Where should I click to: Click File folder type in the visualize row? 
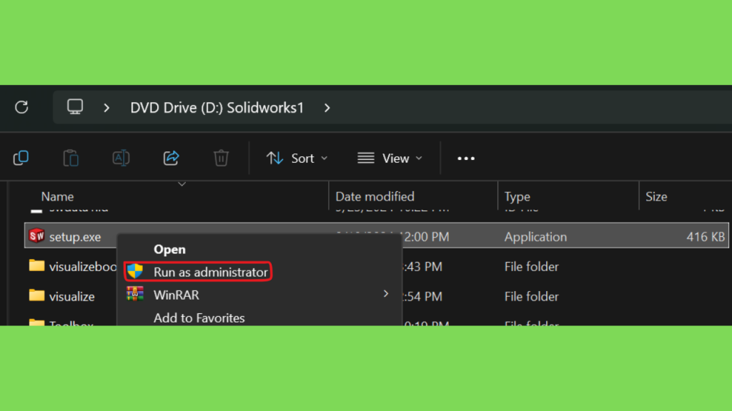click(531, 296)
